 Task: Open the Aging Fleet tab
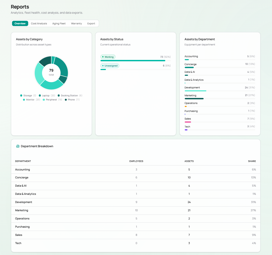[59, 24]
